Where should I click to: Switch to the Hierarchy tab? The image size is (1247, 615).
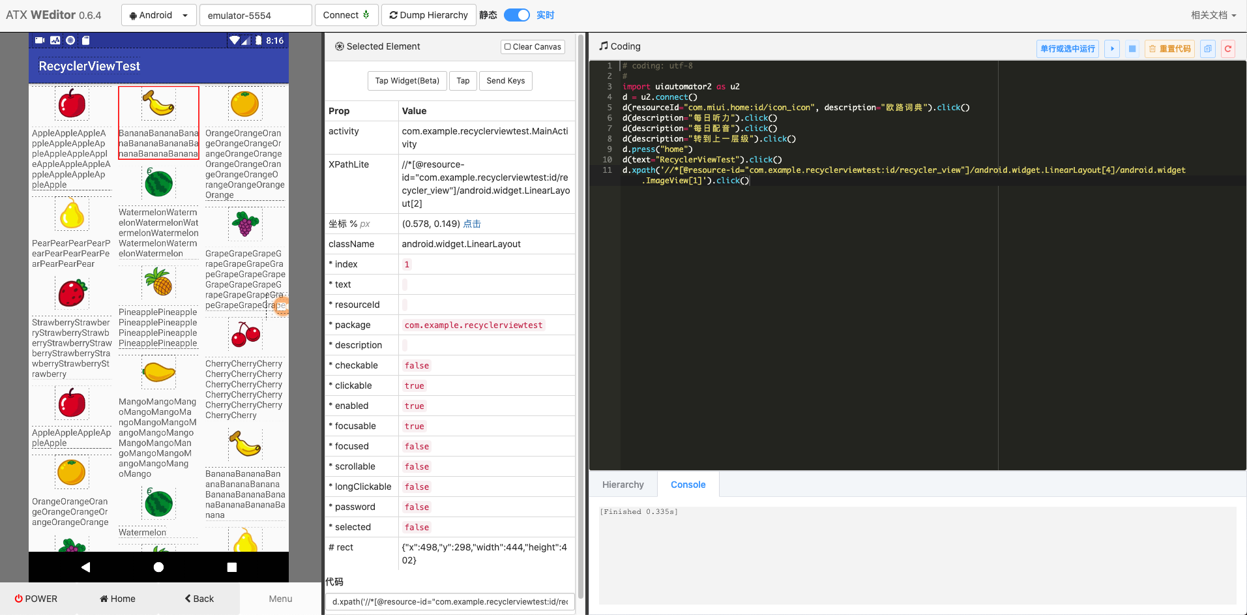[623, 485]
